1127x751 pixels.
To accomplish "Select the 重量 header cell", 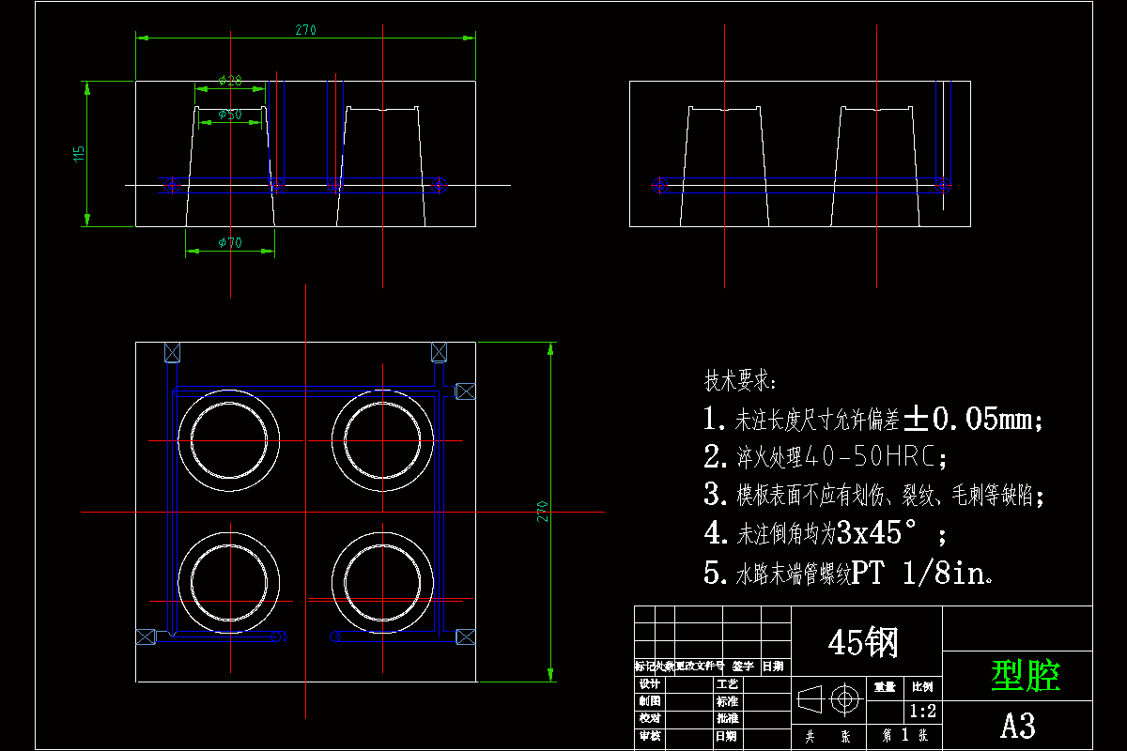I will (885, 688).
